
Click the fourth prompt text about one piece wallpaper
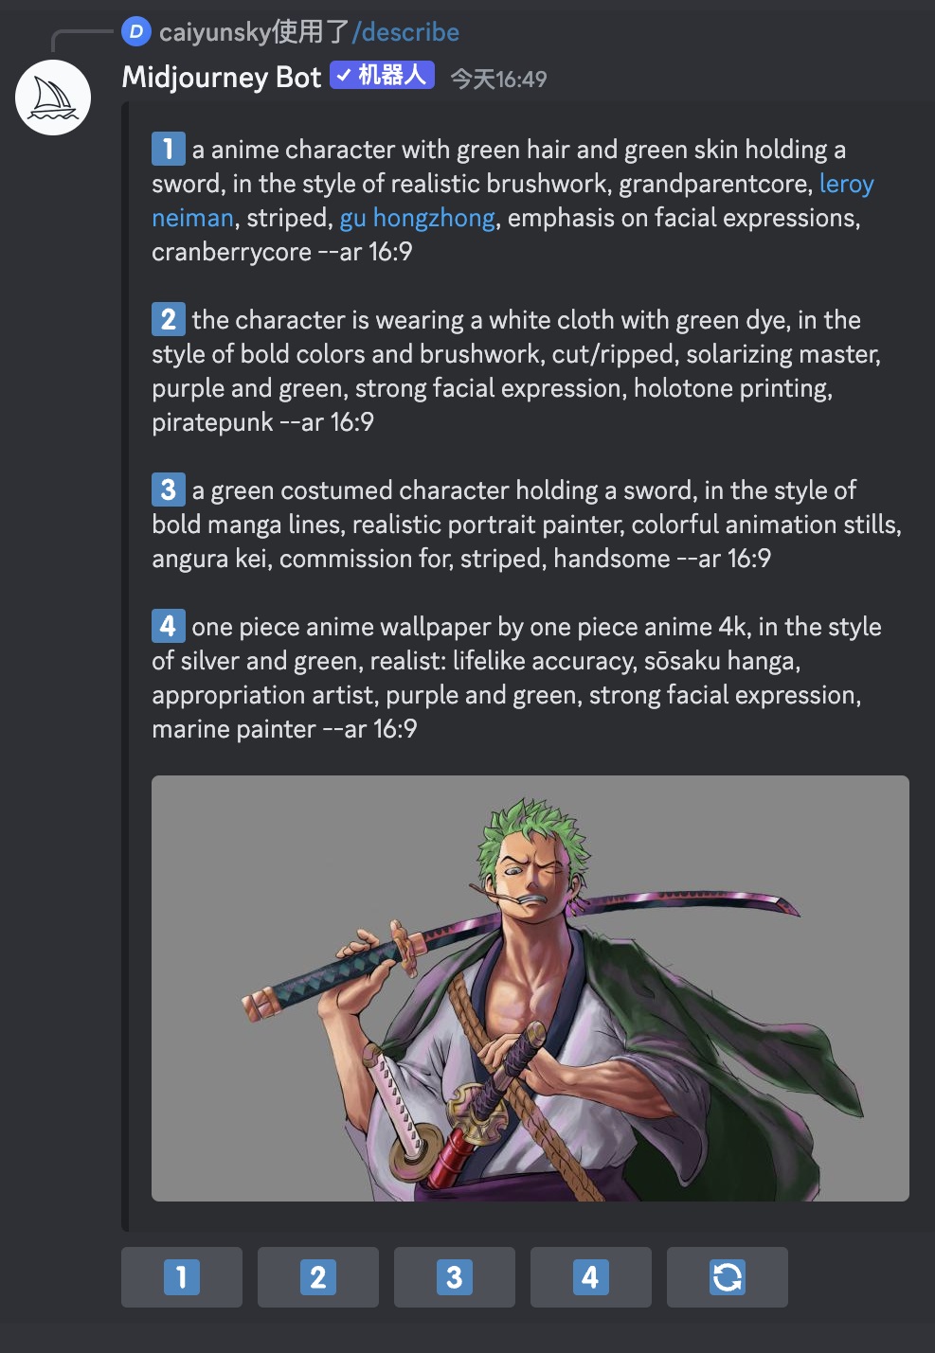[516, 678]
